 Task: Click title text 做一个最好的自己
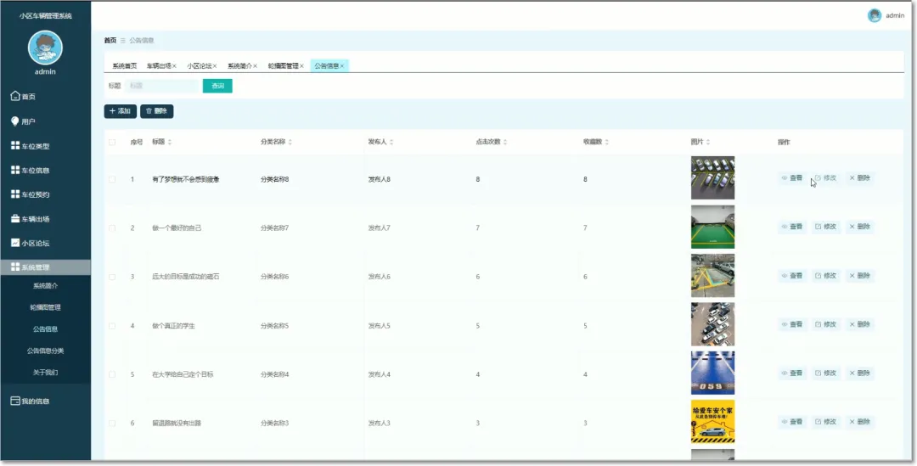click(177, 228)
